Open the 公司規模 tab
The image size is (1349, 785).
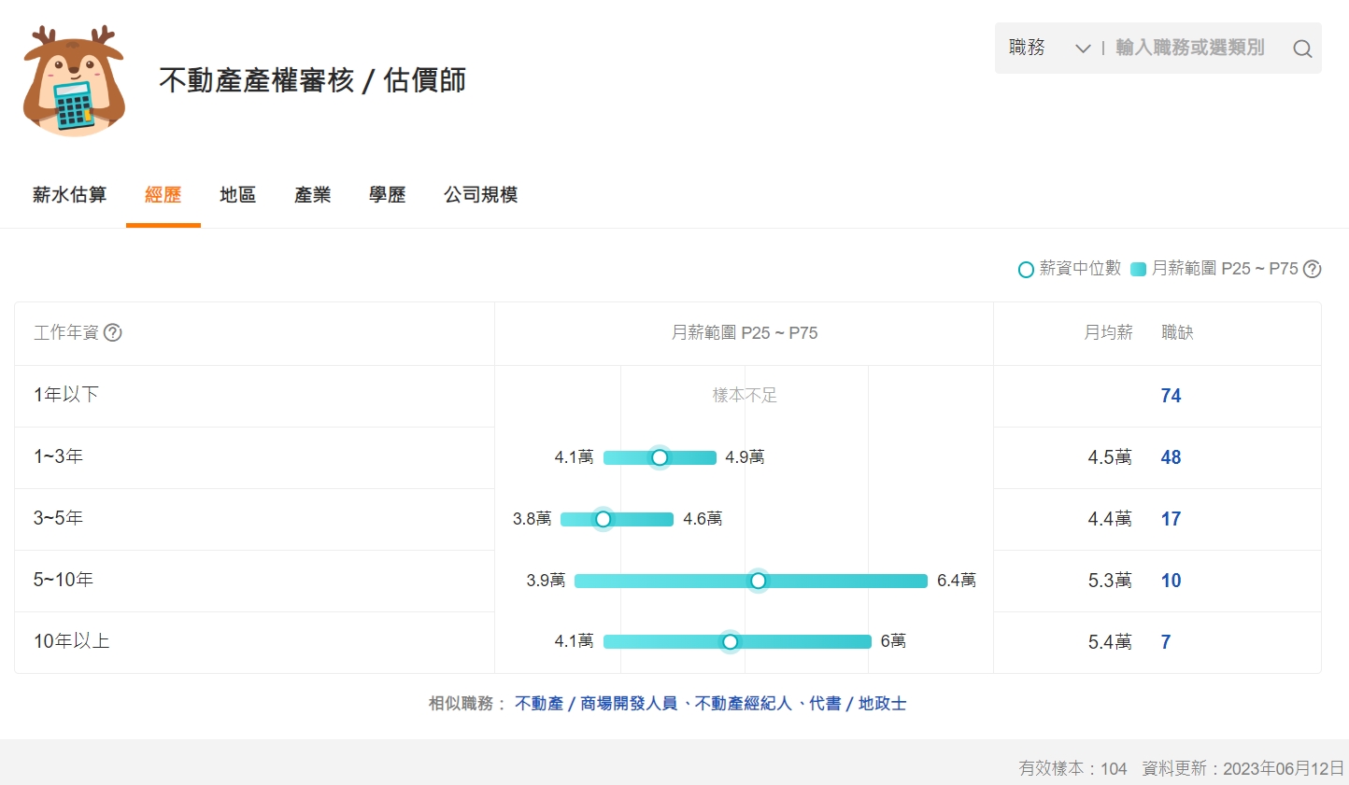click(480, 194)
